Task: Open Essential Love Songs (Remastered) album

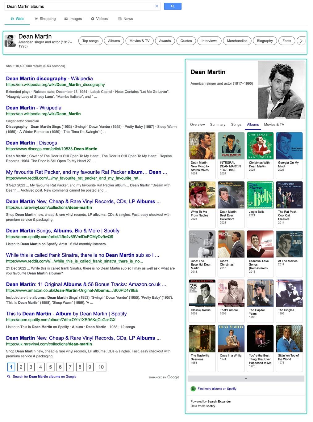Action: 260,254
